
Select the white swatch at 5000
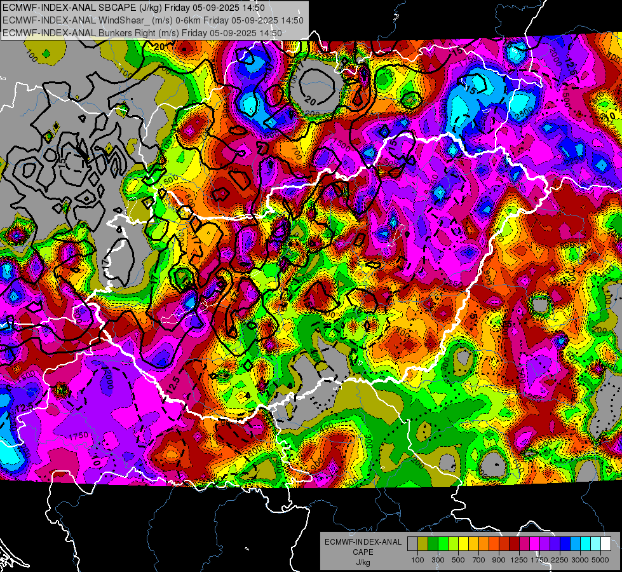[x=606, y=543]
